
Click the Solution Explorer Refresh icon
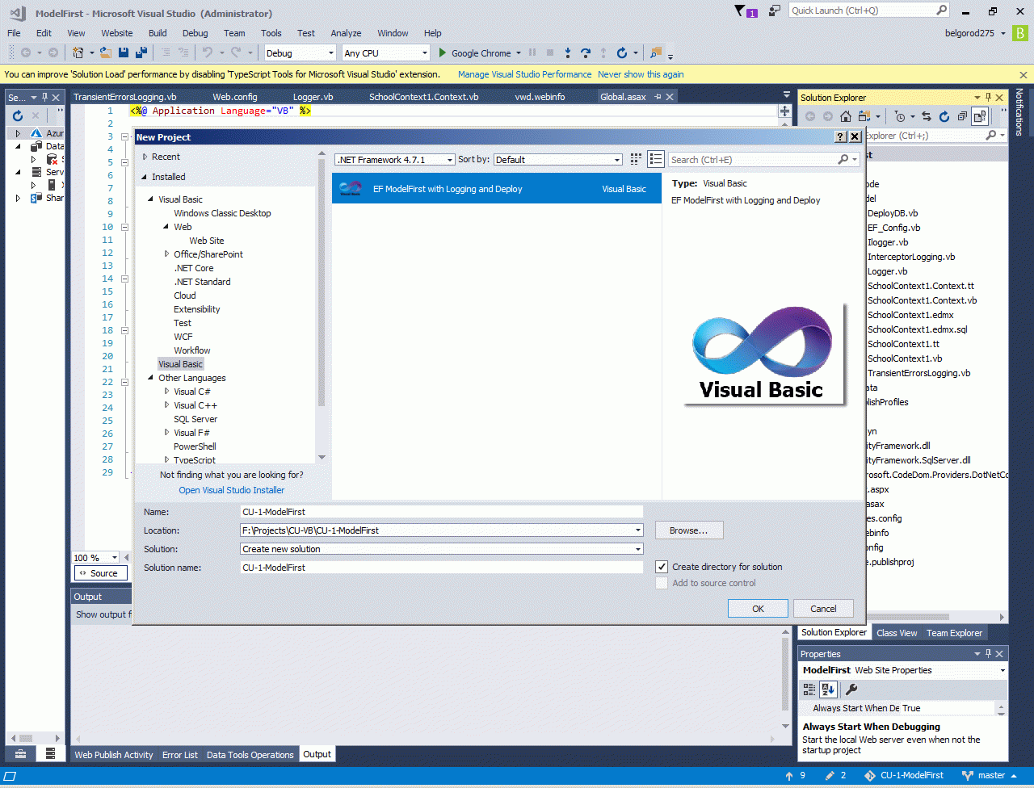pyautogui.click(x=944, y=116)
